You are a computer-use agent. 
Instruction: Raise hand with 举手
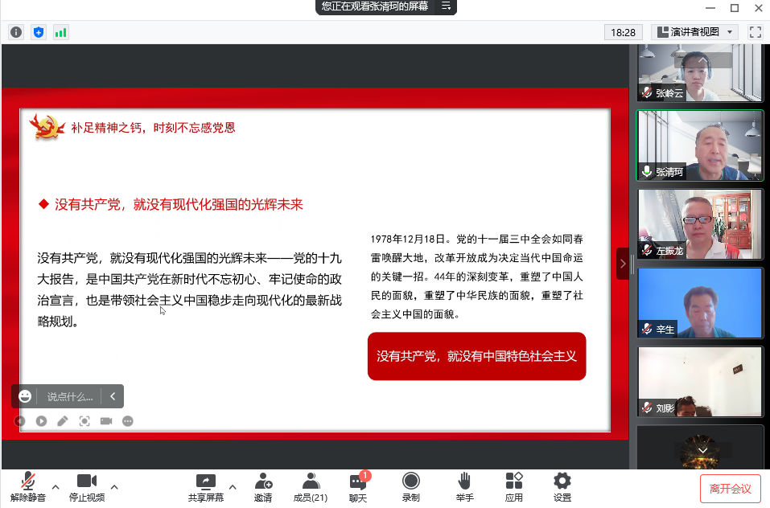pos(464,487)
